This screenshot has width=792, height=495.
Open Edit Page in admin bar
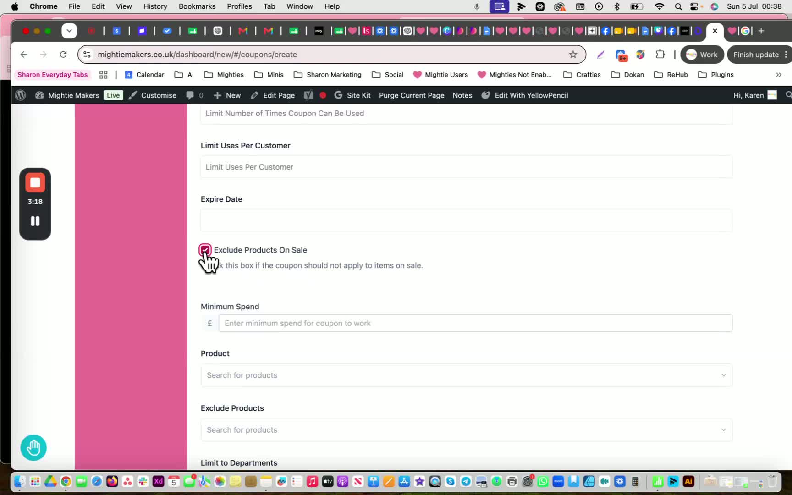pos(273,95)
